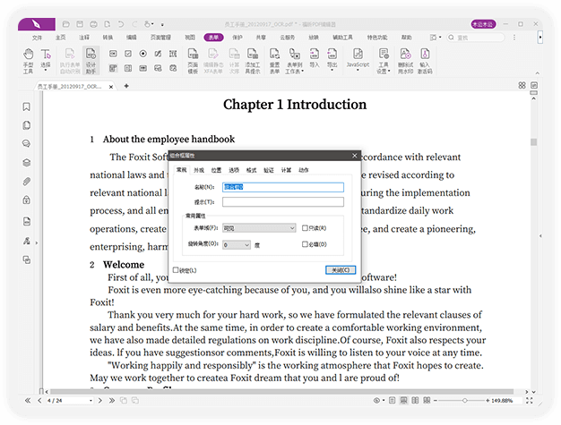Close the properties dialog with X
This screenshot has height=425, width=561.
point(355,156)
